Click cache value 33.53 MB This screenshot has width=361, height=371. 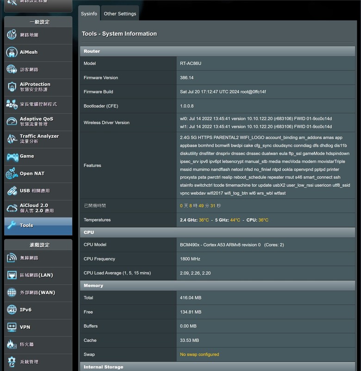[189, 340]
